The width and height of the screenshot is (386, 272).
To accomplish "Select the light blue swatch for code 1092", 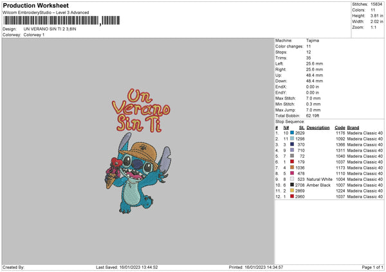I will [292, 139].
